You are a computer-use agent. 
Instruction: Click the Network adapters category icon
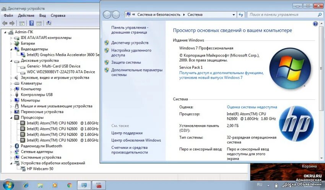(x=17, y=152)
